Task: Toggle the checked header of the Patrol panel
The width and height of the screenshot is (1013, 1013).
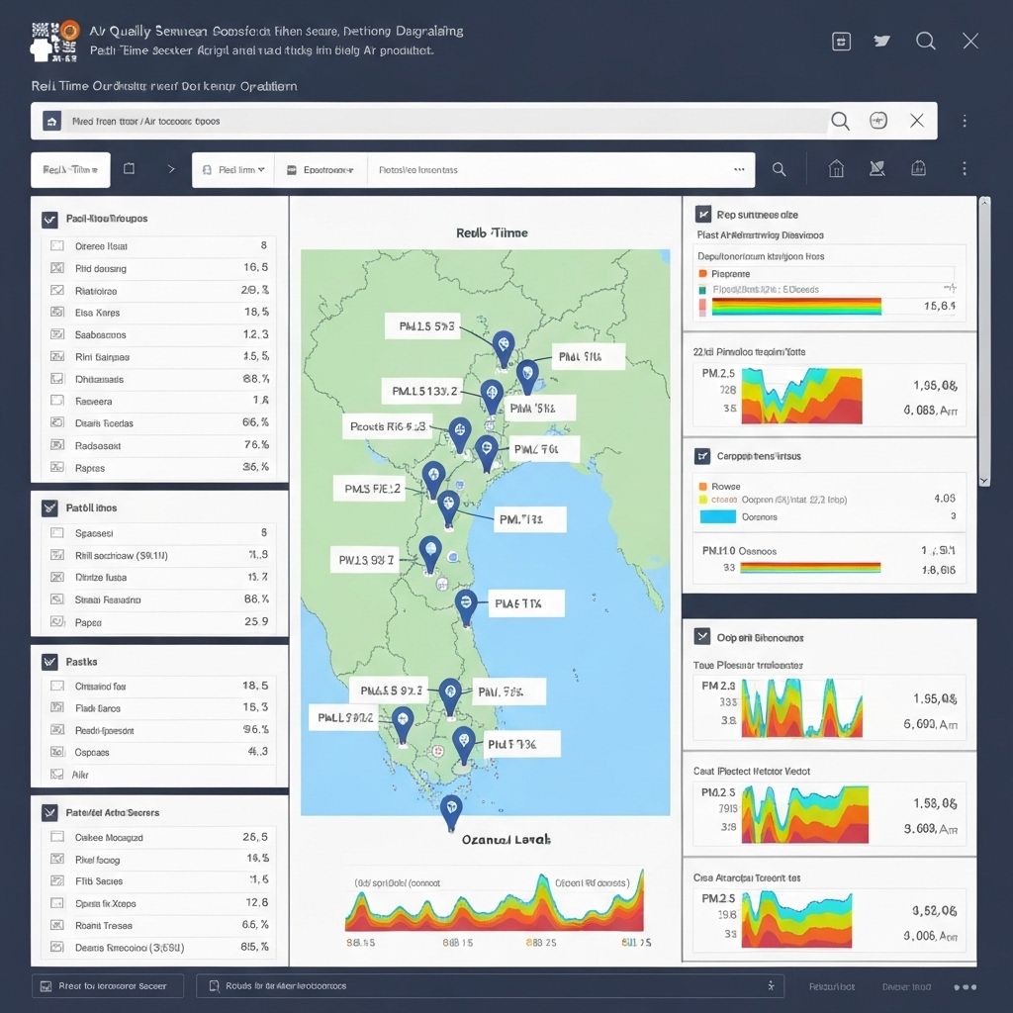Action: pyautogui.click(x=47, y=507)
